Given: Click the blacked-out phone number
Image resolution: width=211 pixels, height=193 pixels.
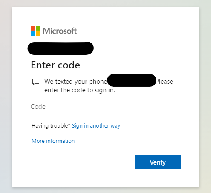Looking at the screenshot, I should (x=132, y=80).
